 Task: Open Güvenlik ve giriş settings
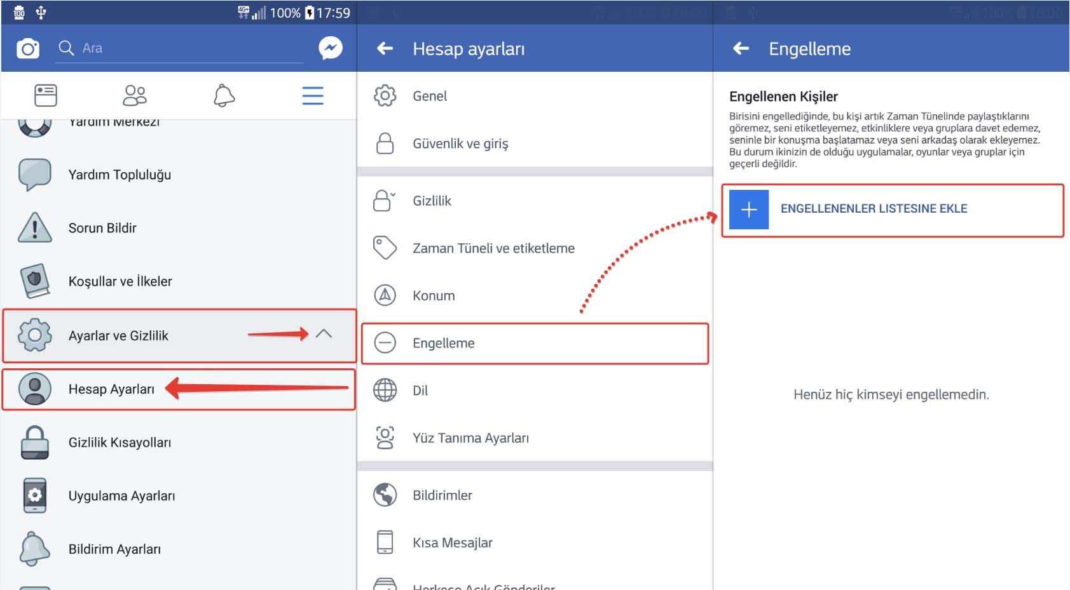[x=460, y=144]
